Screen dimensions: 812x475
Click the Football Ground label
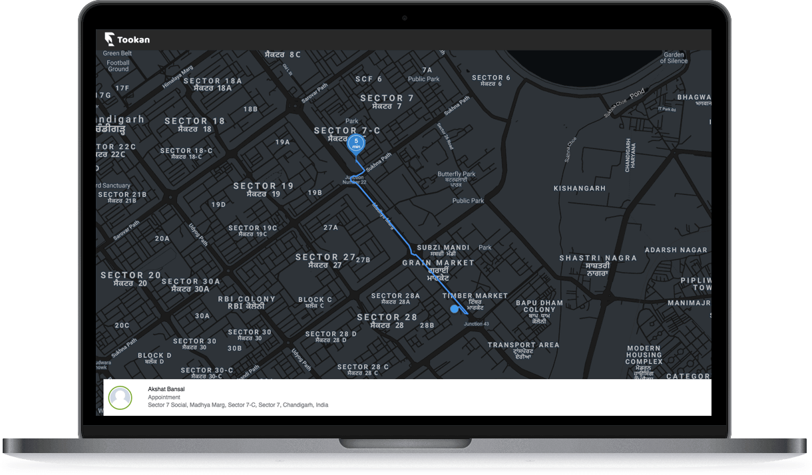click(118, 66)
